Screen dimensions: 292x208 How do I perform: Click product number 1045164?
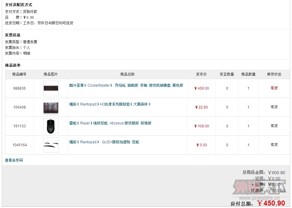[19, 145]
